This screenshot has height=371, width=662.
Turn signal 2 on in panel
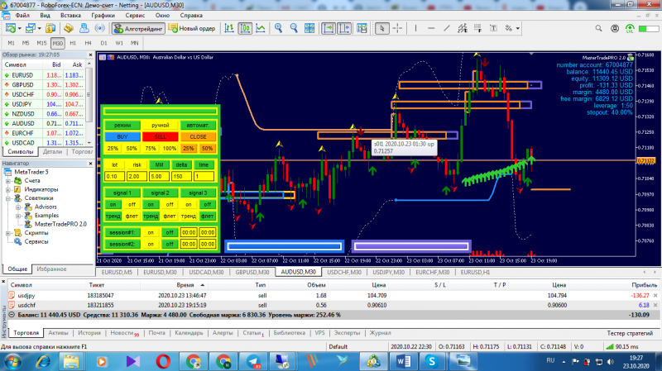pos(151,204)
